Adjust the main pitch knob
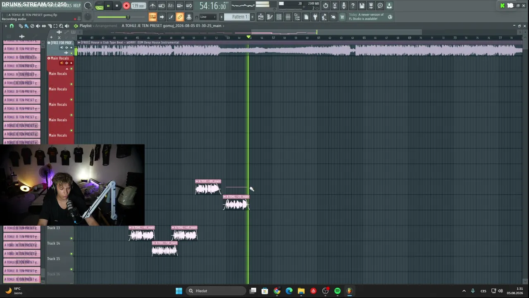Viewport: 529px width, 298px height. pos(88,17)
